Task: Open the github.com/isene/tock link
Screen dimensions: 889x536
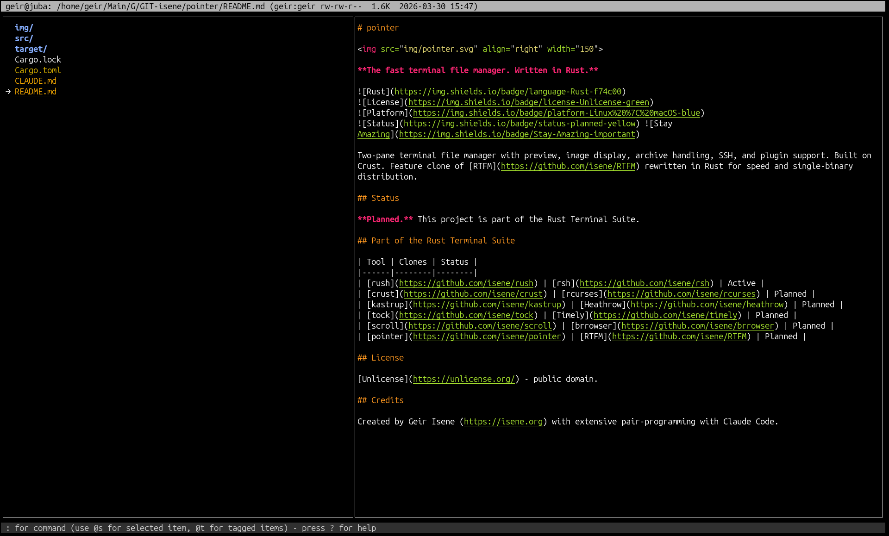Action: click(x=466, y=315)
